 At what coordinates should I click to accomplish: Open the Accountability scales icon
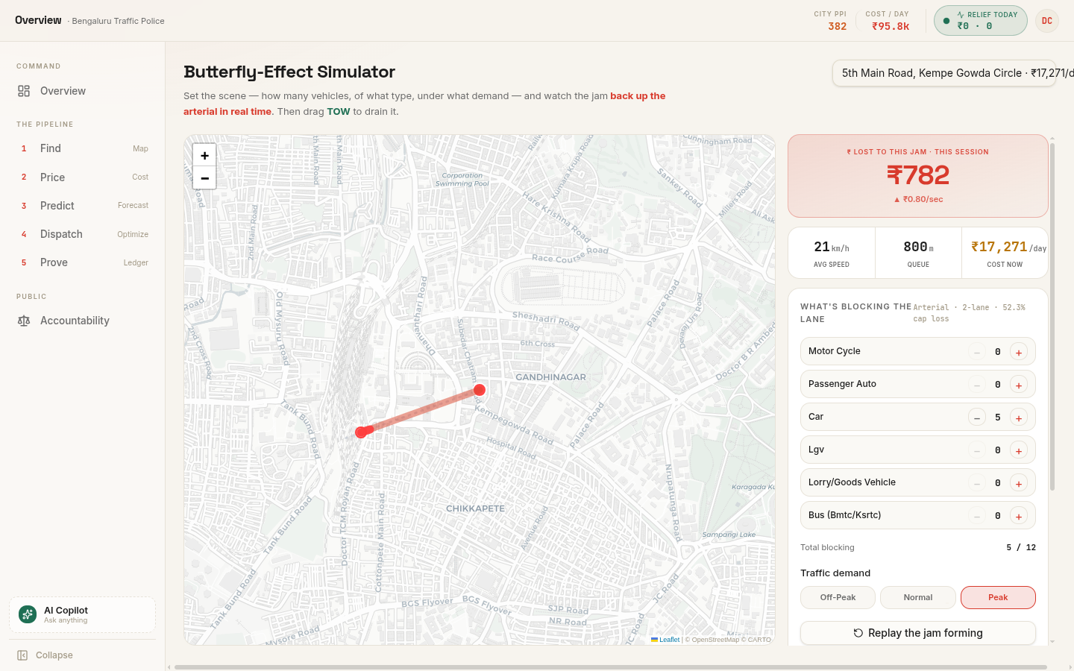(x=24, y=321)
